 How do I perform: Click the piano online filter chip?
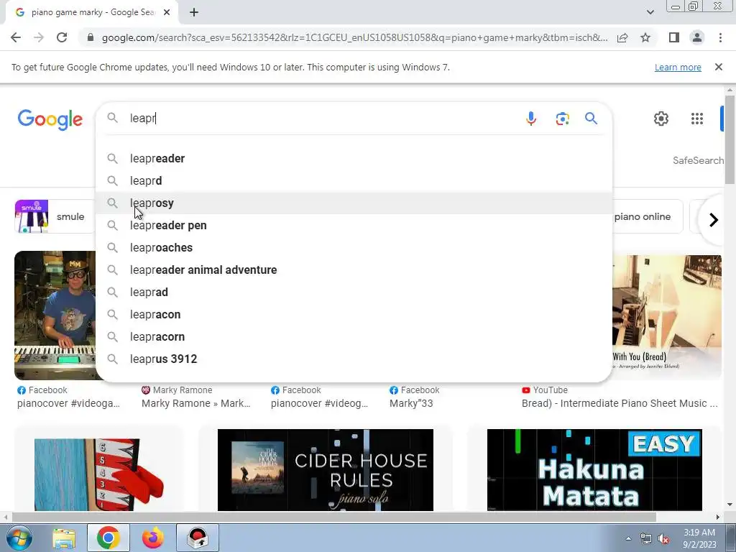tap(647, 216)
